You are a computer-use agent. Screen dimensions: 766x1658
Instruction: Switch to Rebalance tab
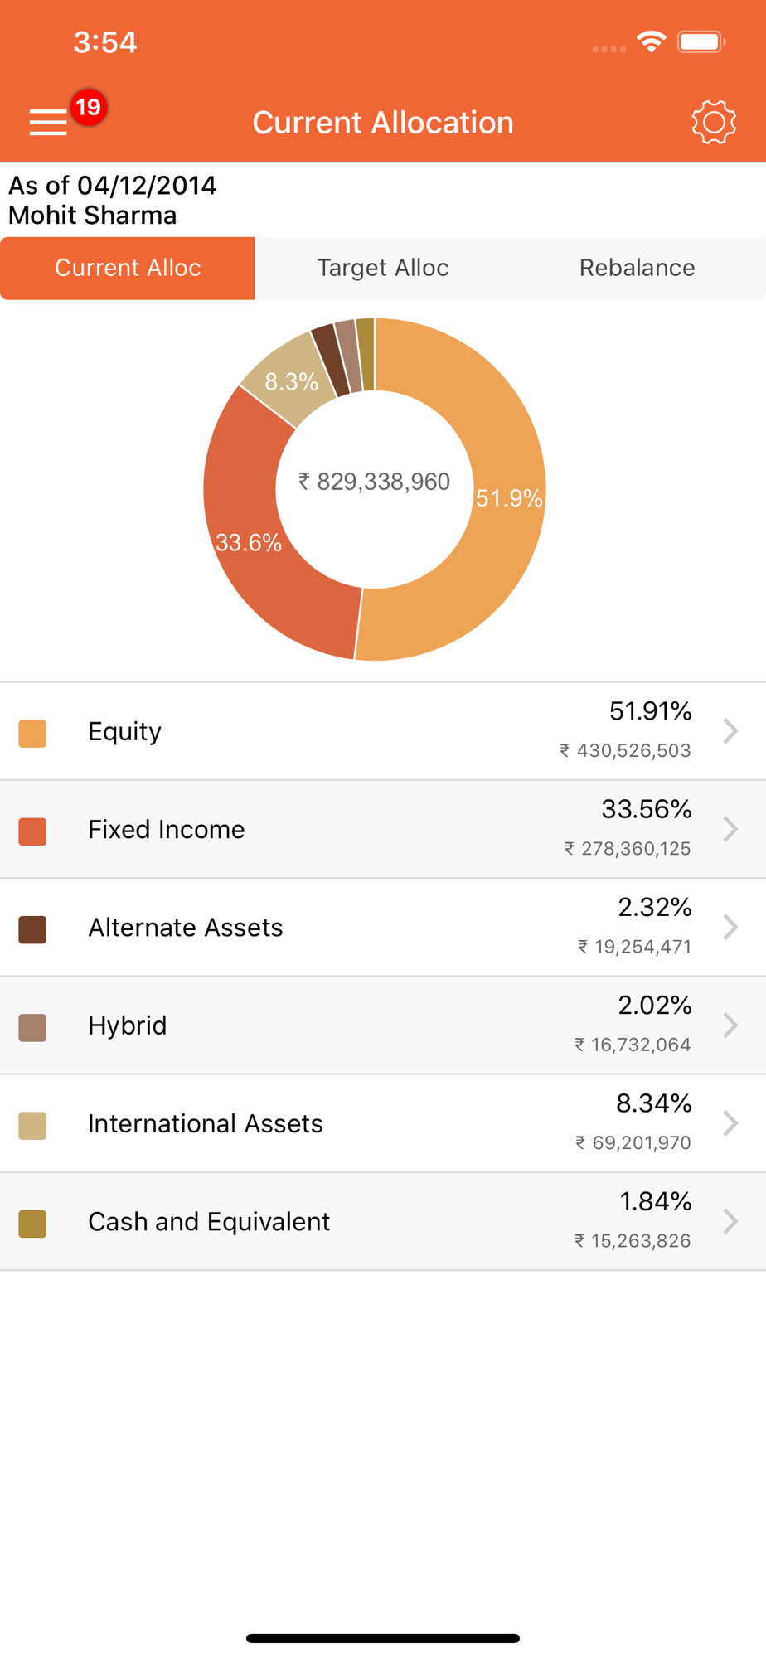coord(637,268)
